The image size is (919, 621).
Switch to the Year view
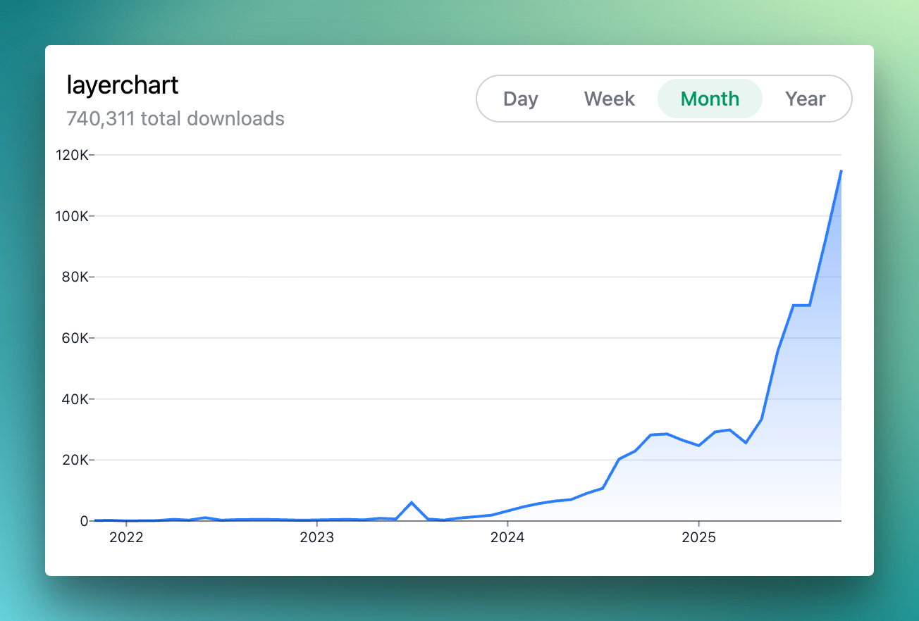coord(805,99)
